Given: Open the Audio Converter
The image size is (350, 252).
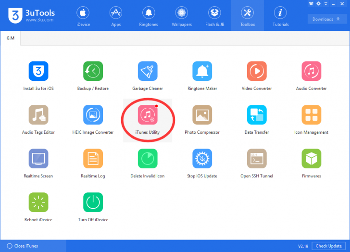Looking at the screenshot, I should 312,71.
